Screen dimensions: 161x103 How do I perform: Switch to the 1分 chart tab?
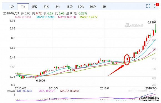click(x=11, y=7)
